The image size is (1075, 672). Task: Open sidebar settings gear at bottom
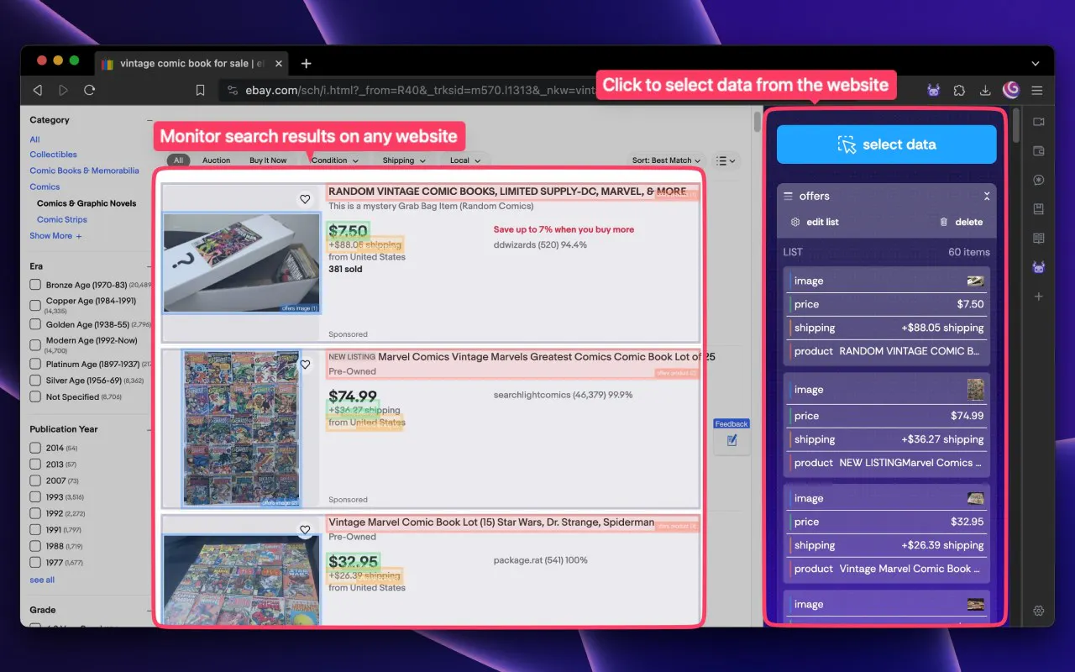(1039, 611)
